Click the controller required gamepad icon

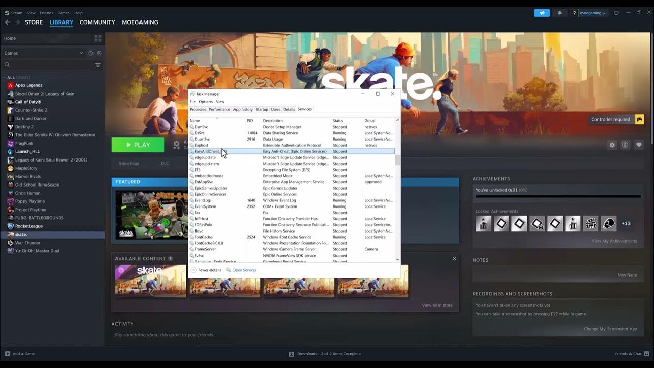[x=639, y=119]
